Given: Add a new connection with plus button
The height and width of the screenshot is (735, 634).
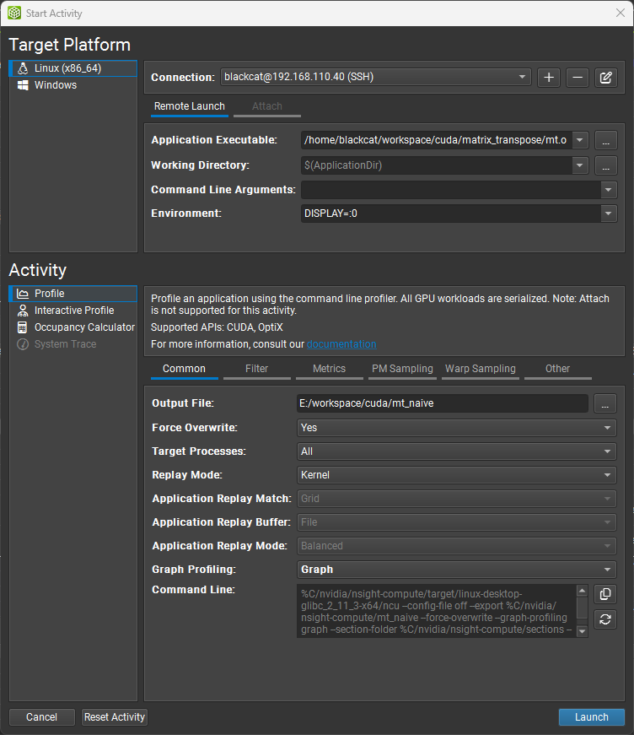Looking at the screenshot, I should 549,78.
